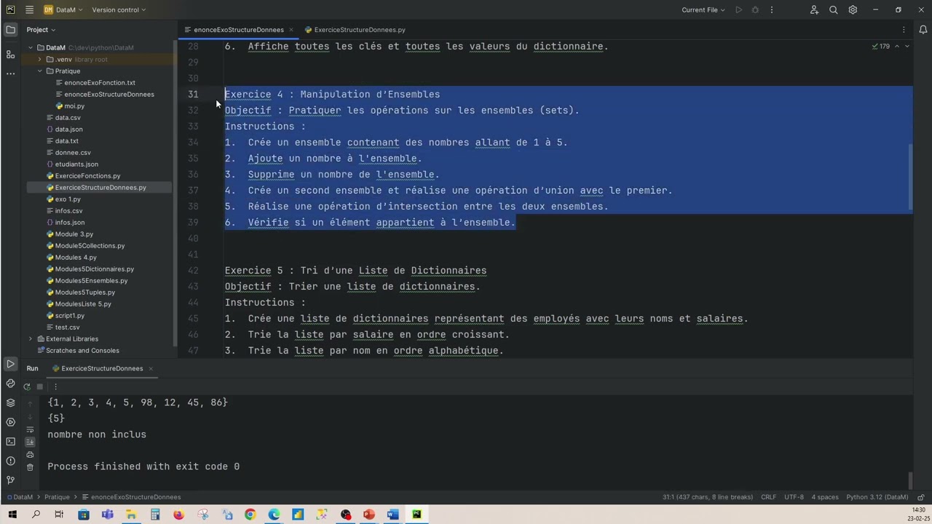
Task: Open IDE Settings gear icon
Action: (853, 9)
